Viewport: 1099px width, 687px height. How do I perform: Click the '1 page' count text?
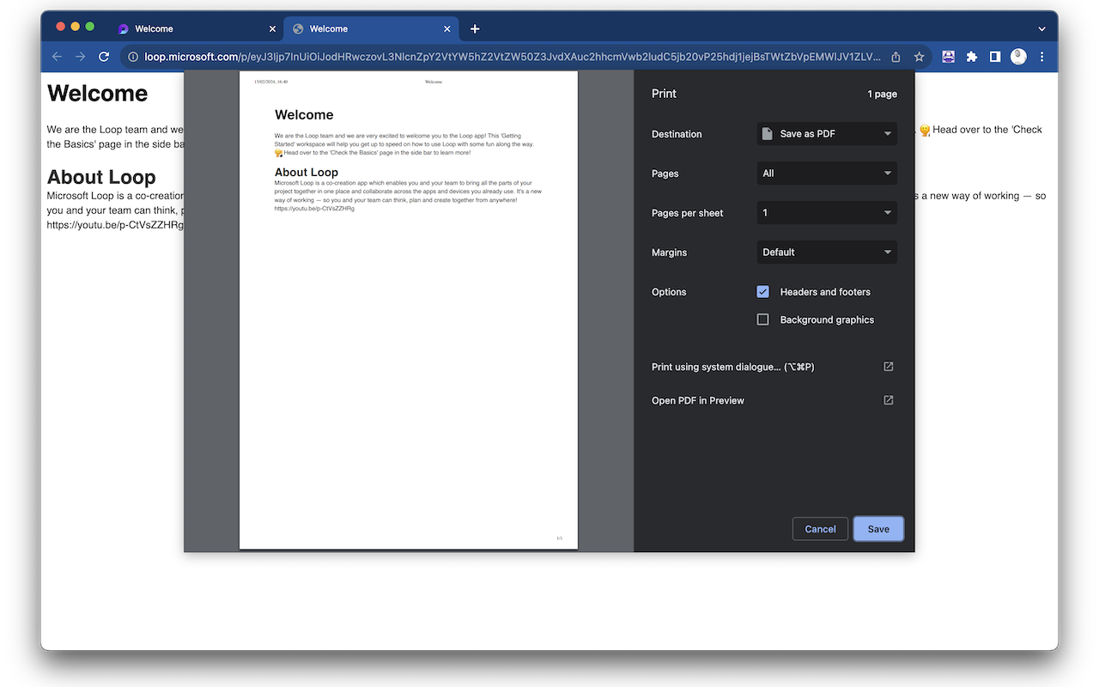(882, 94)
